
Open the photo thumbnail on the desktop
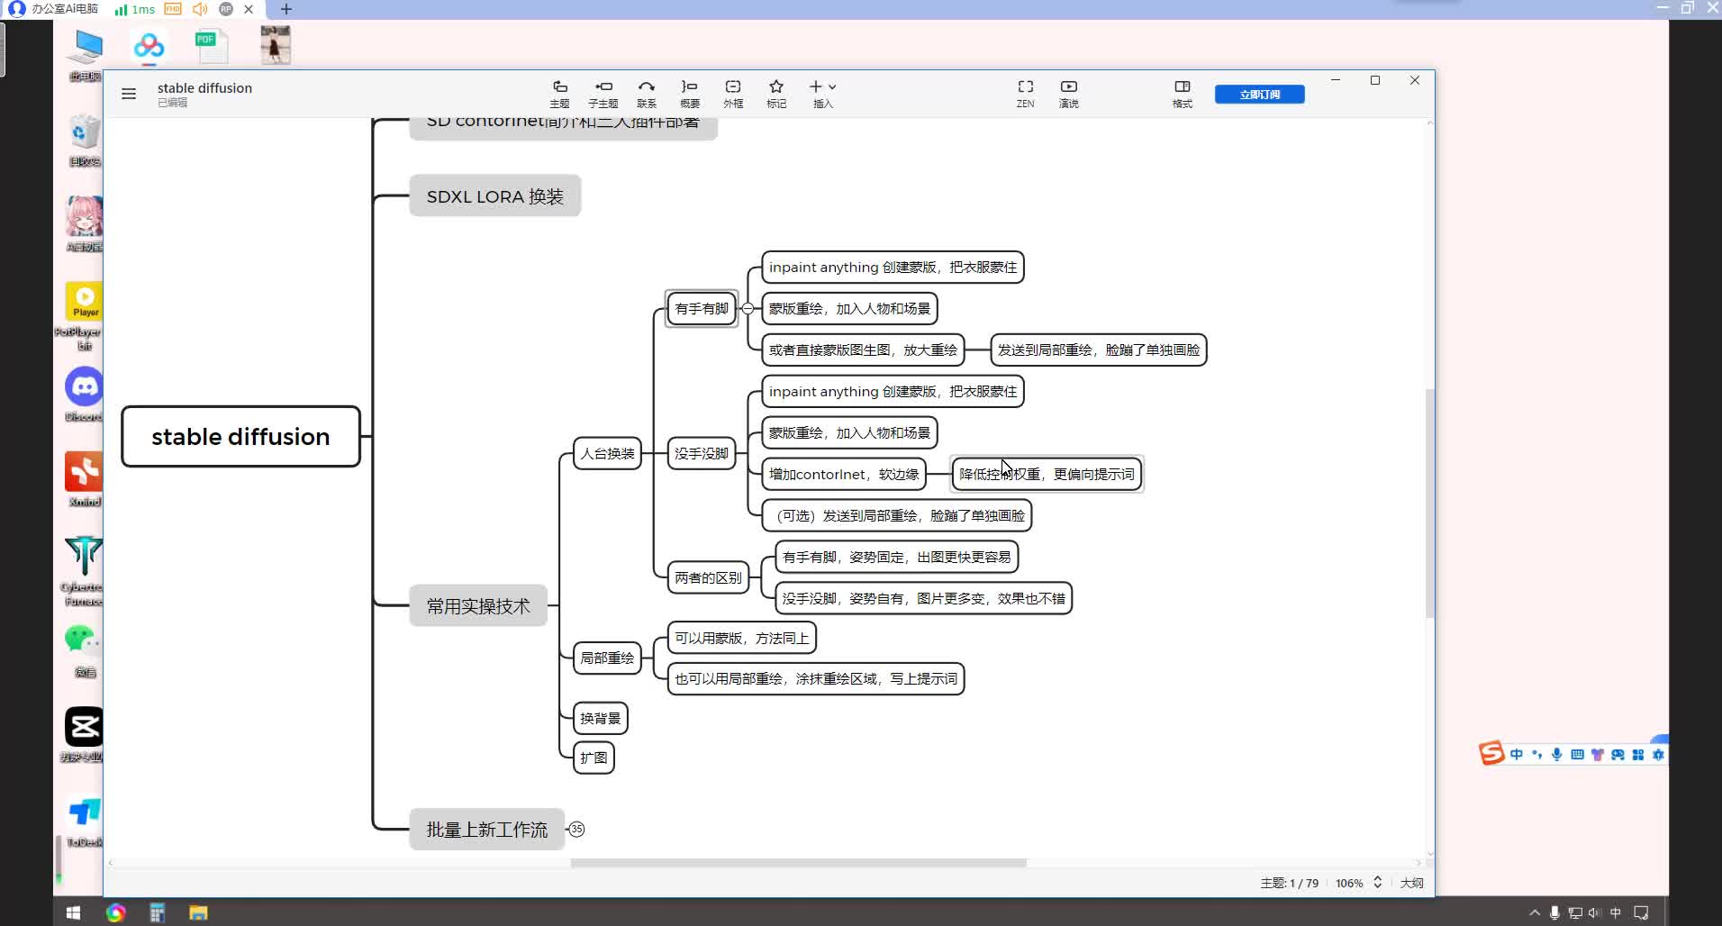coord(276,45)
